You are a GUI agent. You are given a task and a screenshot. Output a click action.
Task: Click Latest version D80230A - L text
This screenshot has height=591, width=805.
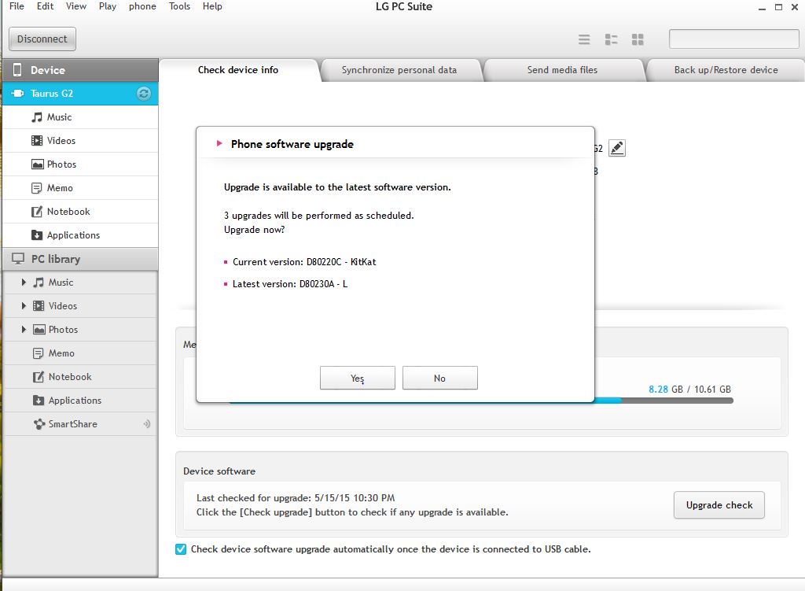point(289,283)
